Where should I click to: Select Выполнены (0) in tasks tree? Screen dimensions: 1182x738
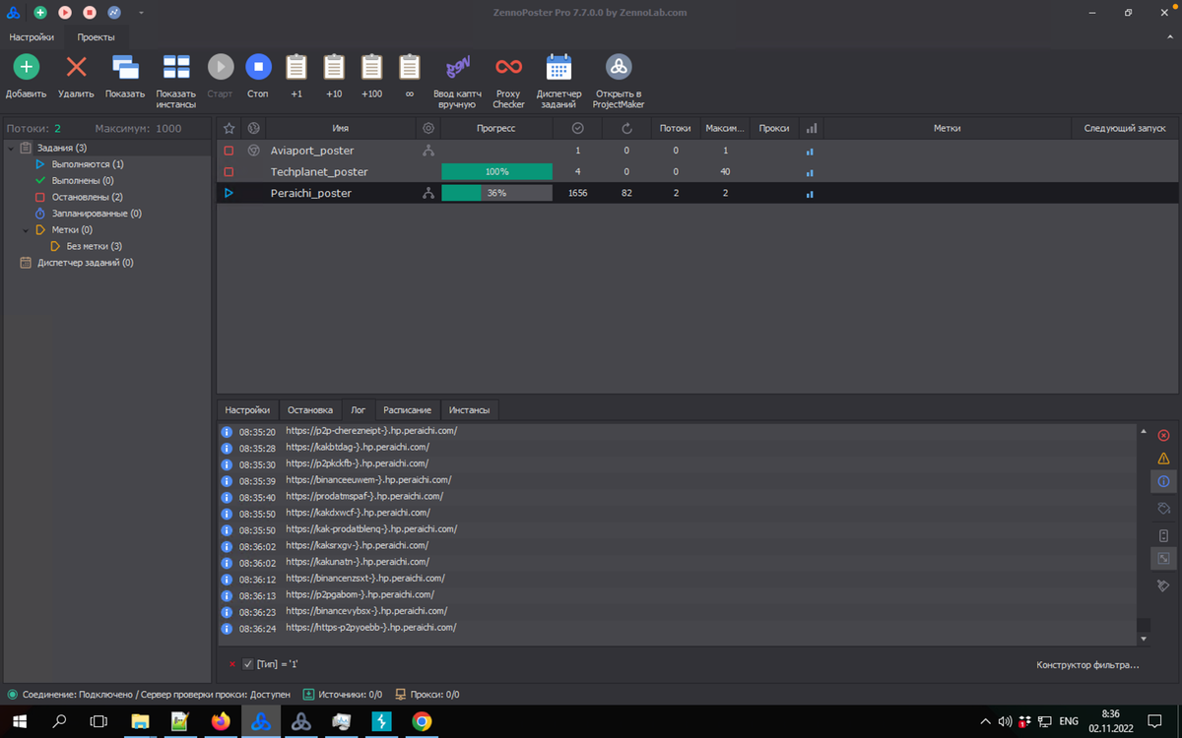tap(83, 181)
